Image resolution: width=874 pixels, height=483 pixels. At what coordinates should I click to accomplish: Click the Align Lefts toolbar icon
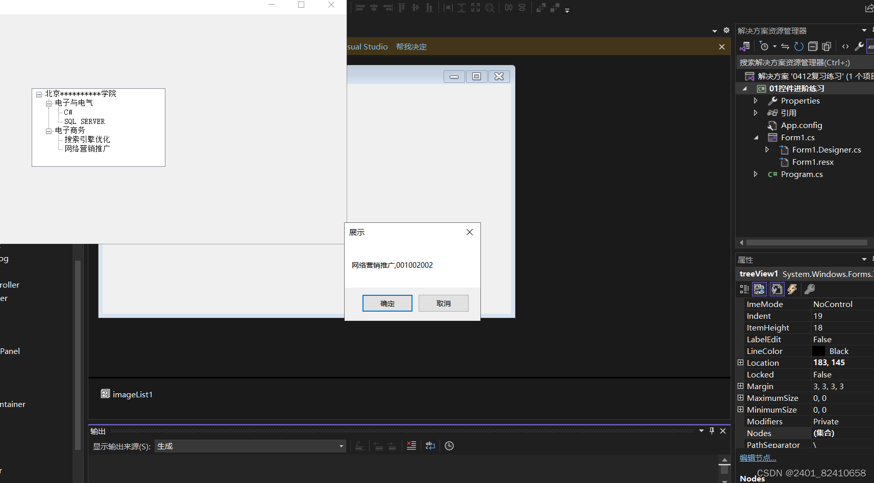(360, 8)
